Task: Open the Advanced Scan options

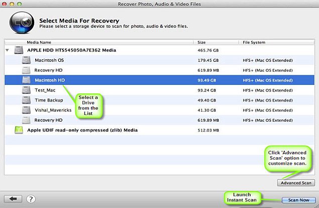Action: 296,183
